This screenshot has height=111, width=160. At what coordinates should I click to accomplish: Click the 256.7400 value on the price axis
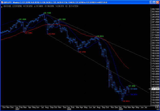coord(156,9)
